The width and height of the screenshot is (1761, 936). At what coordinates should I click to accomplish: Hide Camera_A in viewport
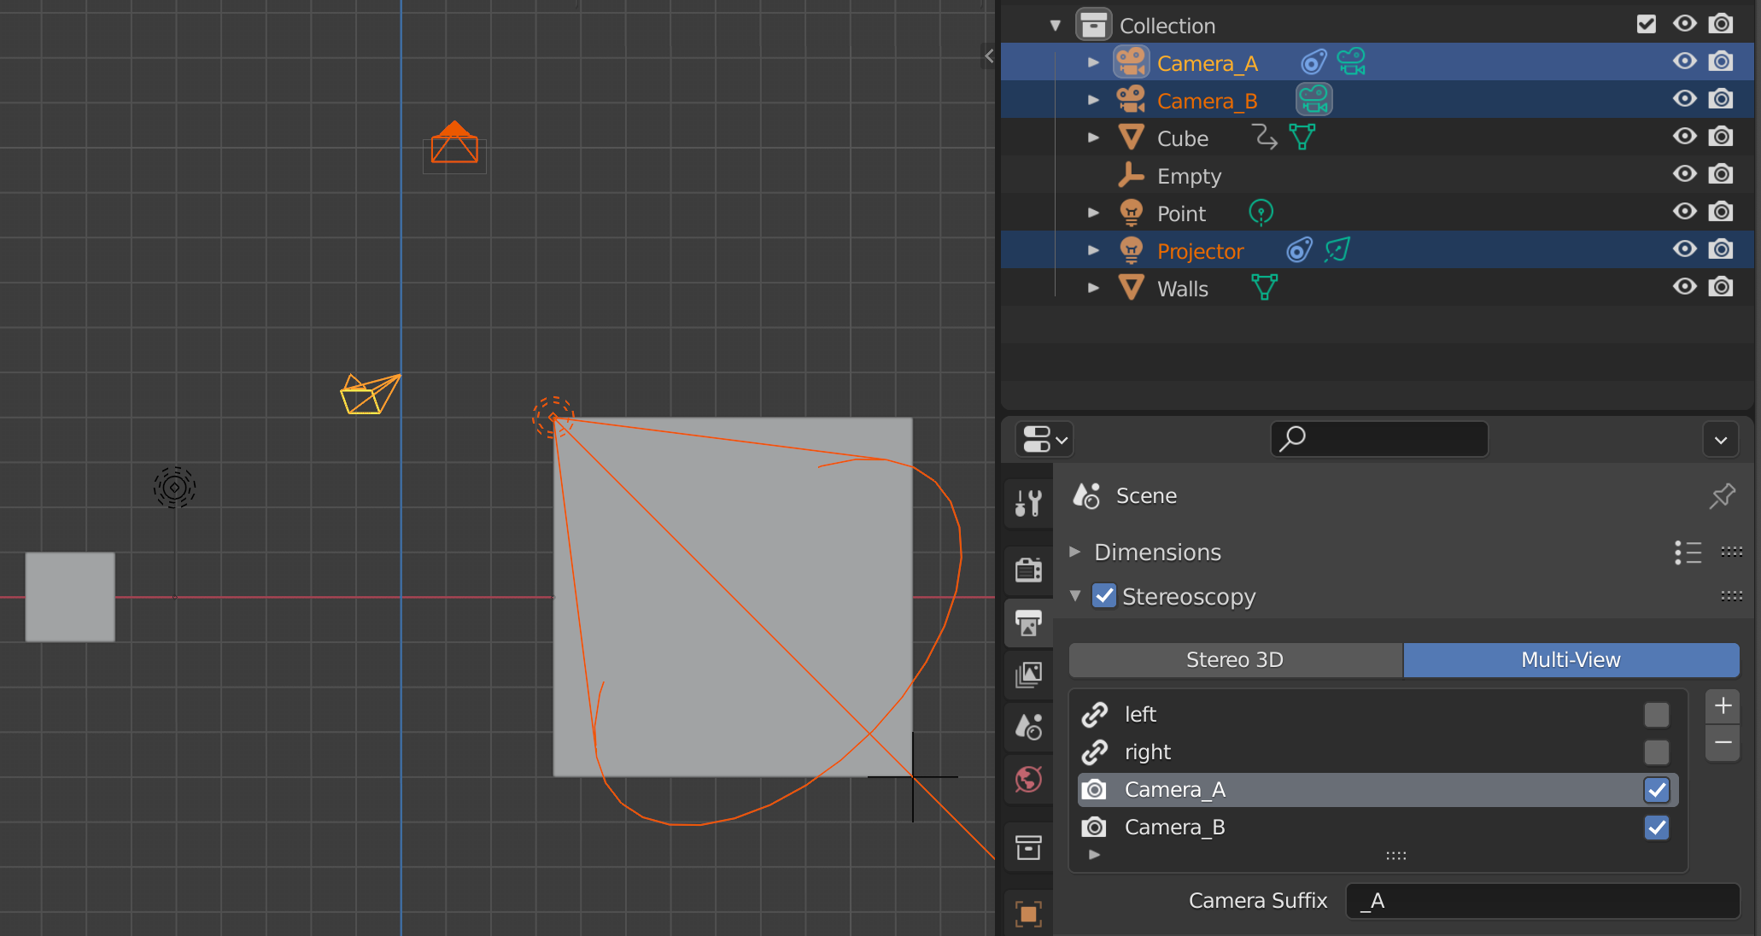(x=1684, y=61)
